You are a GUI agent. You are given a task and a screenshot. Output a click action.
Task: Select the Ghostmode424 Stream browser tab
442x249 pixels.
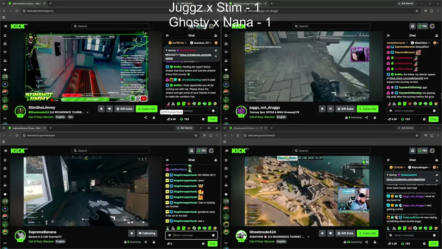coord(248,128)
